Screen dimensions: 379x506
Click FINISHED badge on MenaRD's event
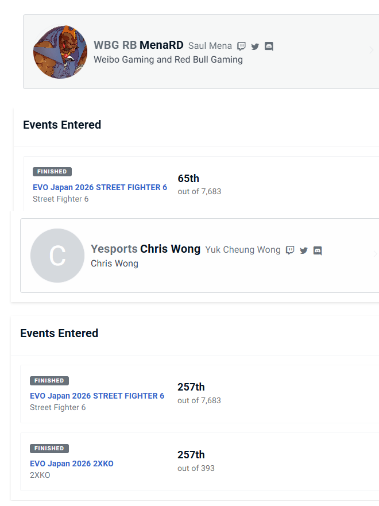(x=52, y=172)
